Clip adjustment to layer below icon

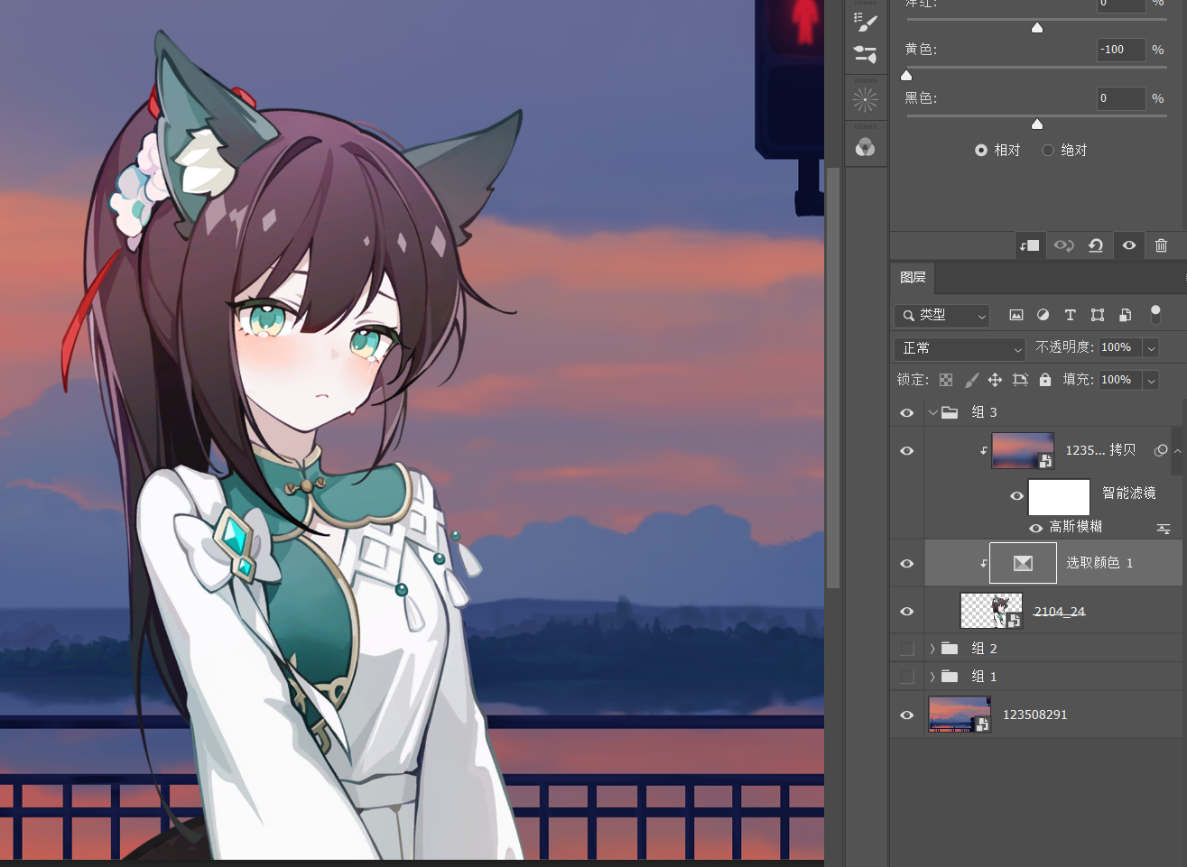coord(1029,245)
